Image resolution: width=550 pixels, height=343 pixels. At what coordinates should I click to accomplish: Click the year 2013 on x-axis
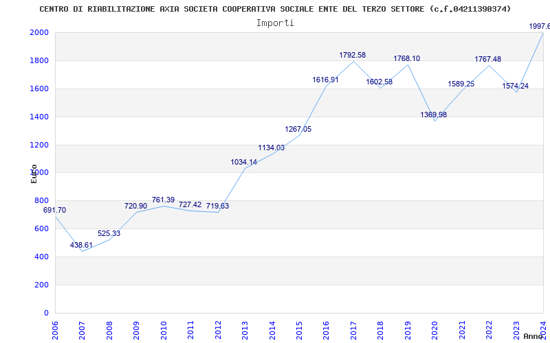245,330
